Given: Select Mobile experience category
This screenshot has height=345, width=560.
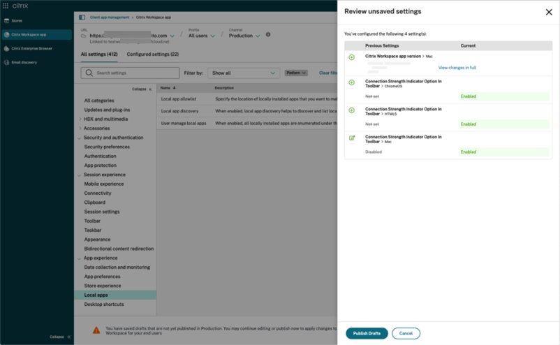Looking at the screenshot, I should click(x=104, y=184).
